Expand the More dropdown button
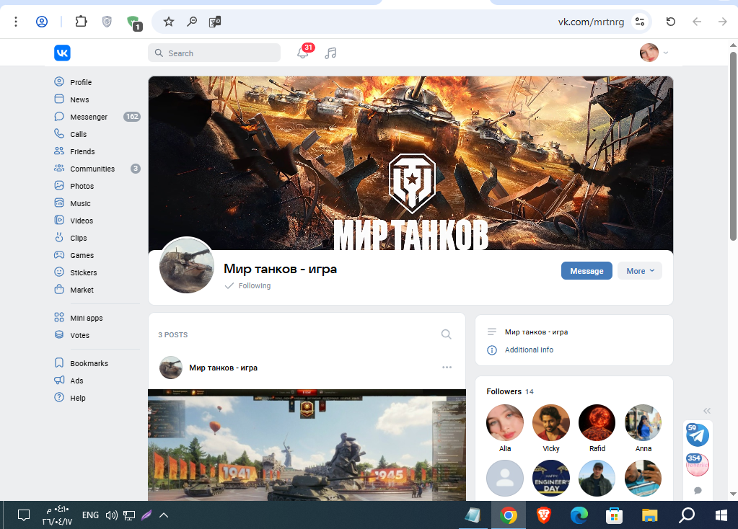Image resolution: width=738 pixels, height=529 pixels. tap(640, 271)
